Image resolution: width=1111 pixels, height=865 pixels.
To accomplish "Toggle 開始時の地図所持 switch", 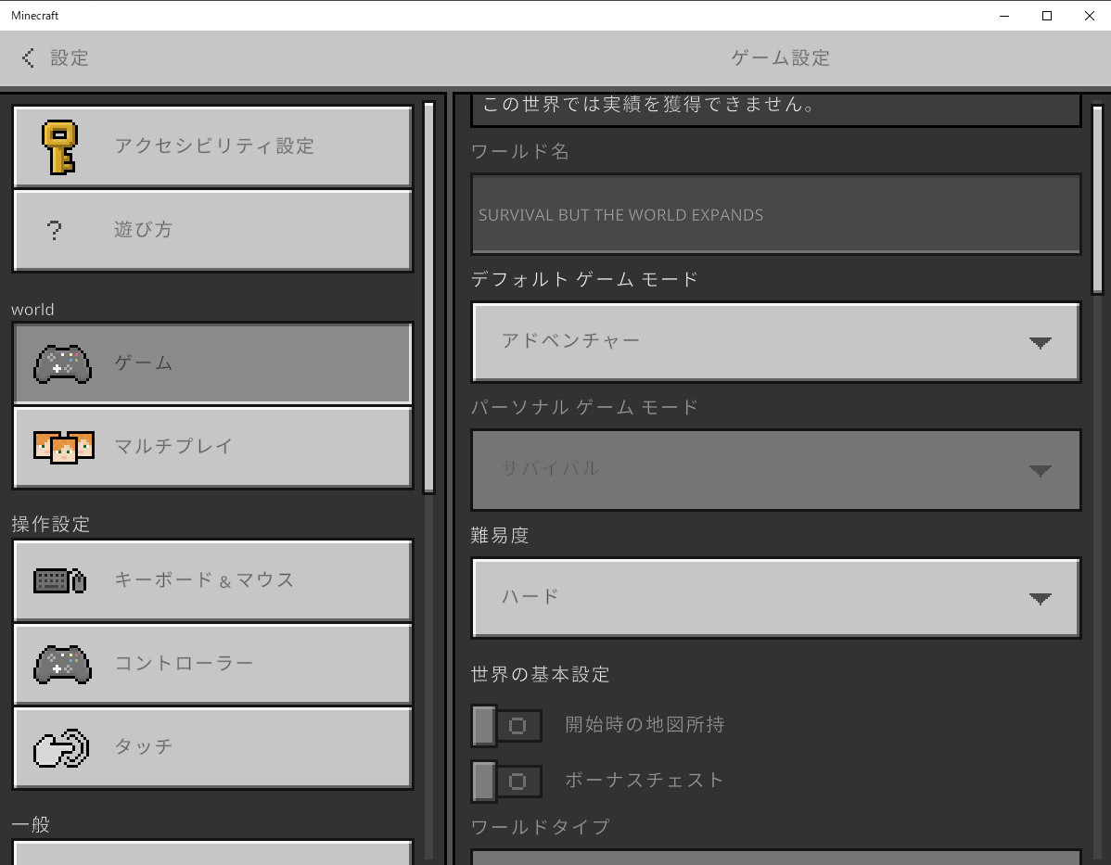I will coord(506,725).
